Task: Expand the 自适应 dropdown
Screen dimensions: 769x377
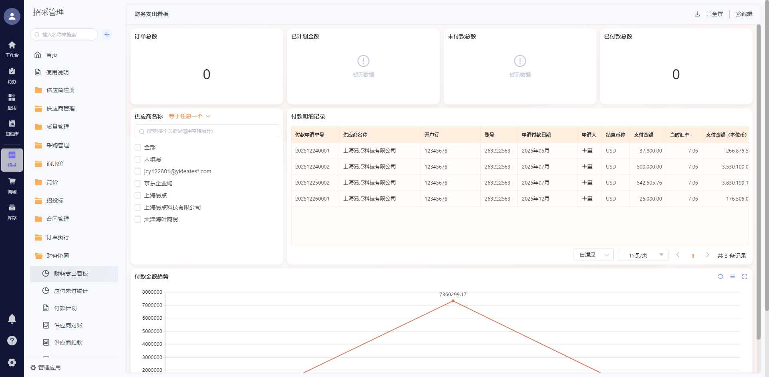Action: [x=593, y=255]
